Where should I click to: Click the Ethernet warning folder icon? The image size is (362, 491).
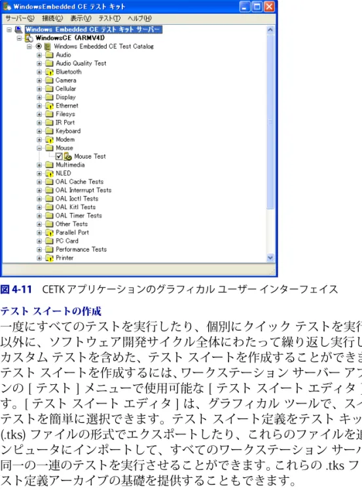pyautogui.click(x=49, y=106)
